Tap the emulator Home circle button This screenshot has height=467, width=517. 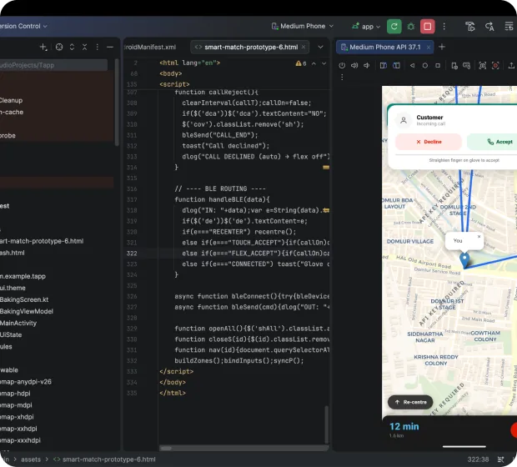(x=425, y=65)
